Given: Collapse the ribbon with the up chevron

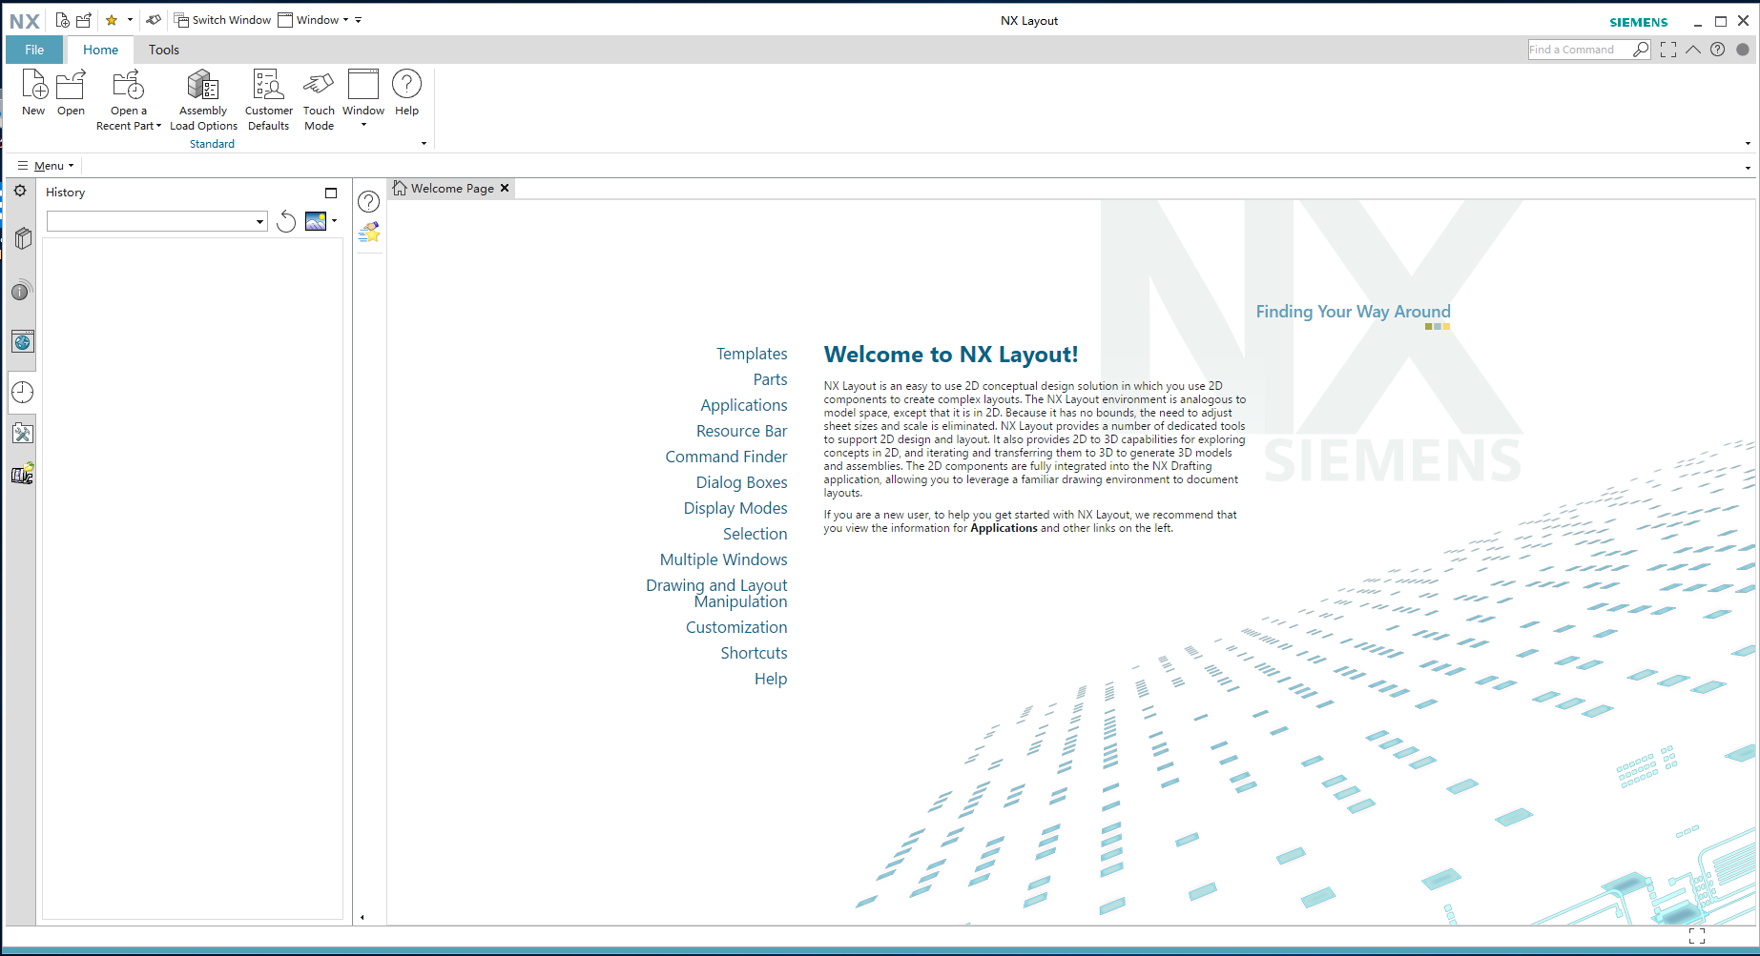Looking at the screenshot, I should [x=1693, y=50].
